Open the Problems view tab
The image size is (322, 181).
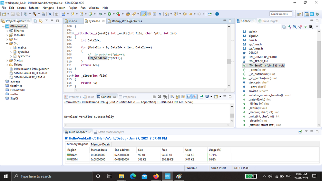(x=73, y=97)
